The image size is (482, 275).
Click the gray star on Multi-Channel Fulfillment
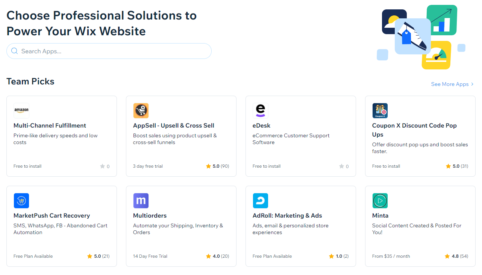(x=102, y=166)
